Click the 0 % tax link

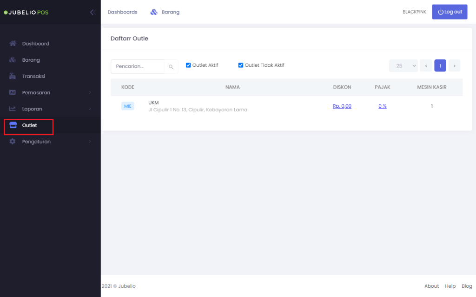(x=383, y=106)
